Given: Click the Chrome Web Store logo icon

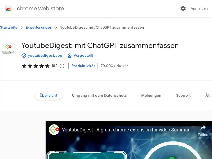Looking at the screenshot, I should click(8, 8).
